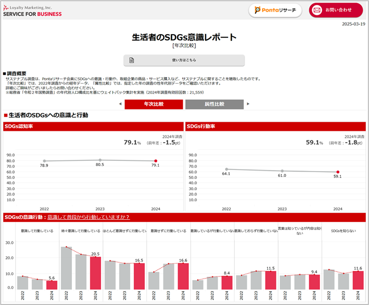Click the Loyalty Marketing Service for Business logo
Image resolution: width=369 pixels, height=305 pixels.
pos(32,11)
